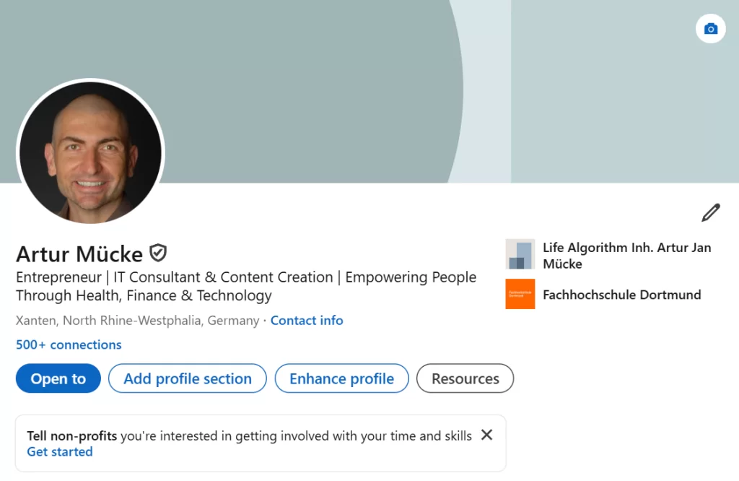Click the Life Algorithm company logo
Viewport: 739px width, 481px height.
[520, 254]
